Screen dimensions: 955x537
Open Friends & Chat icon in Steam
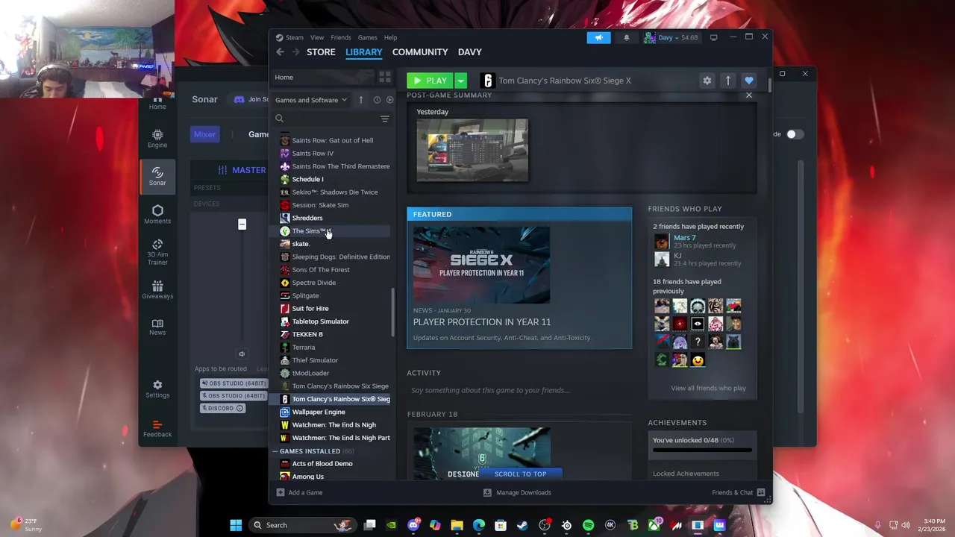pos(761,492)
